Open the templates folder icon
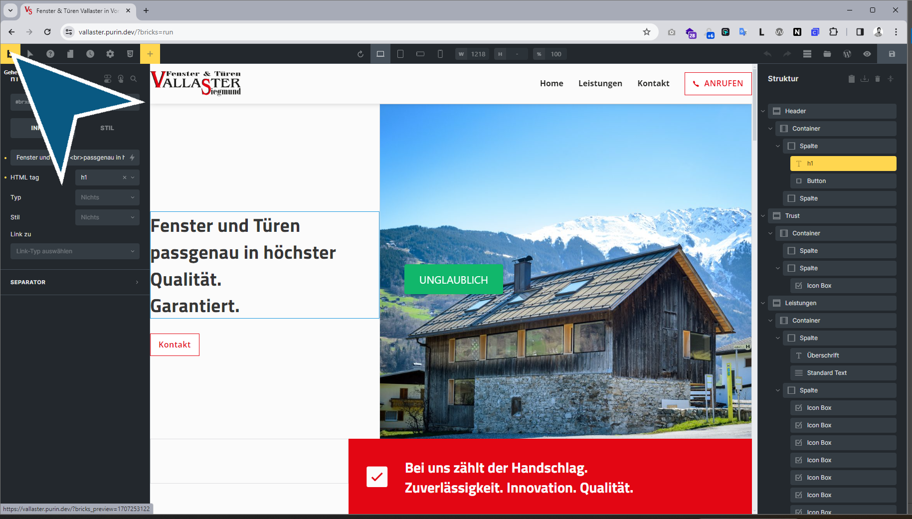The image size is (912, 519). point(827,54)
